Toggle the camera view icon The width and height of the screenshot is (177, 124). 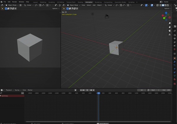tap(170, 31)
